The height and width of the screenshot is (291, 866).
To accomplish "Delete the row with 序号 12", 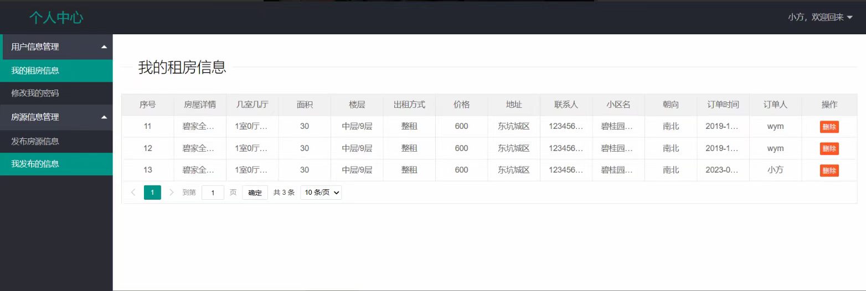I will [829, 148].
